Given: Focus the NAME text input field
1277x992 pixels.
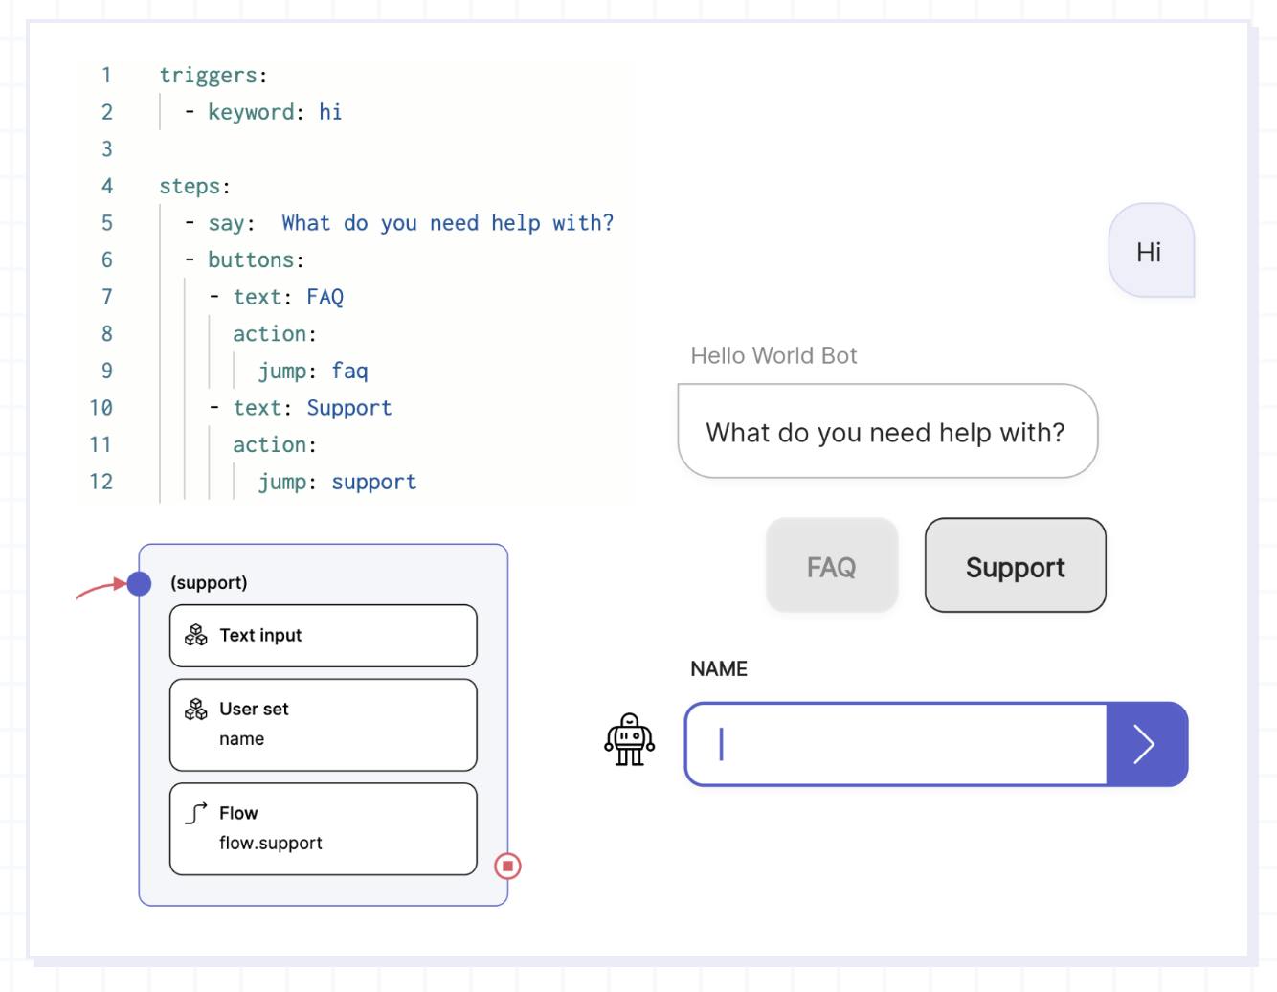Looking at the screenshot, I should (x=896, y=744).
